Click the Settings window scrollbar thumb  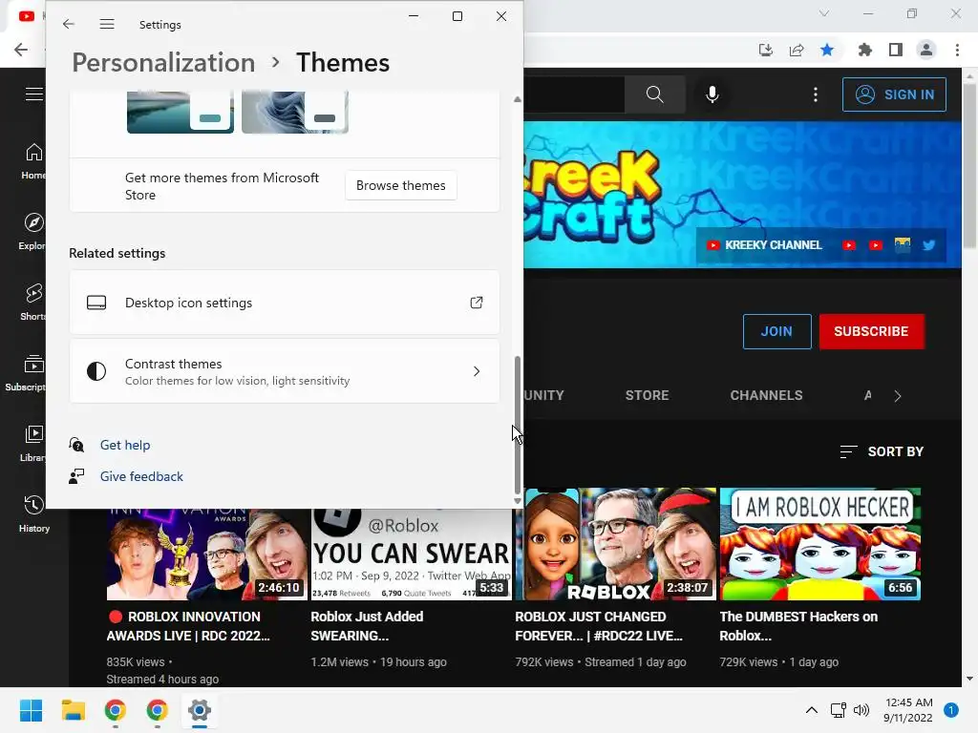tap(517, 425)
